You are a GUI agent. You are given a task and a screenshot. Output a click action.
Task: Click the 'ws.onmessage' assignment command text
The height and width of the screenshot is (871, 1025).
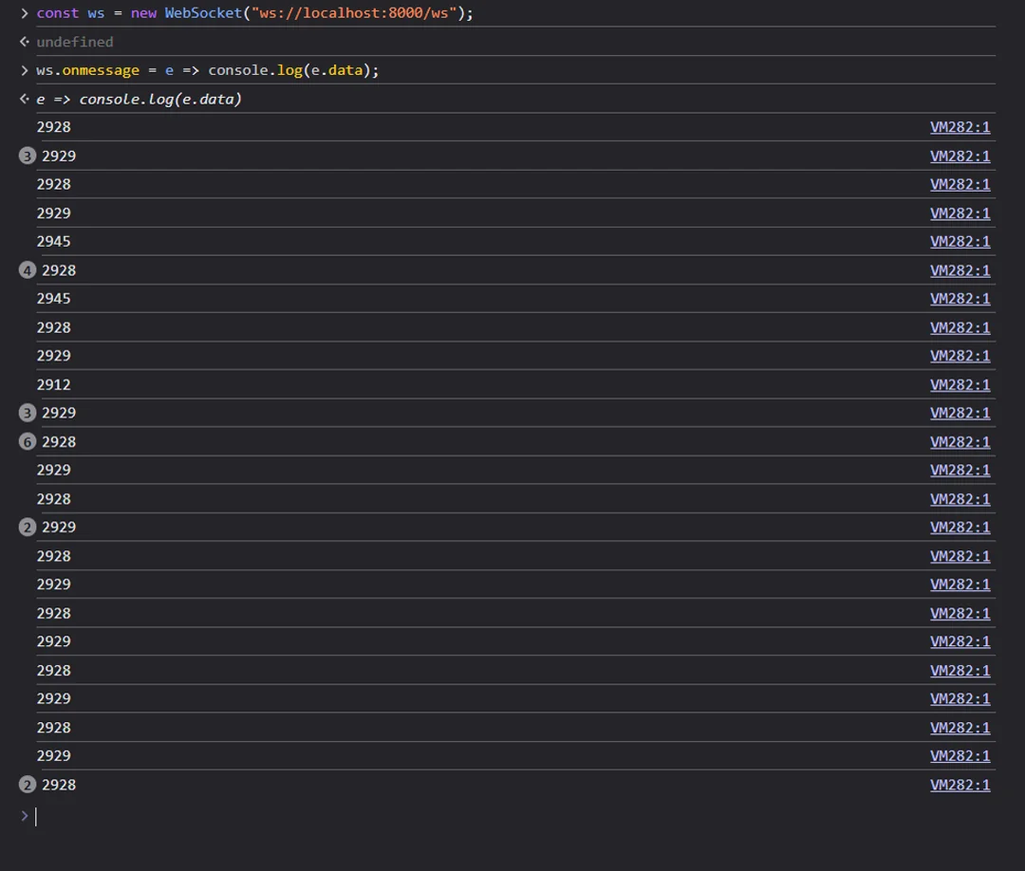pyautogui.click(x=207, y=70)
